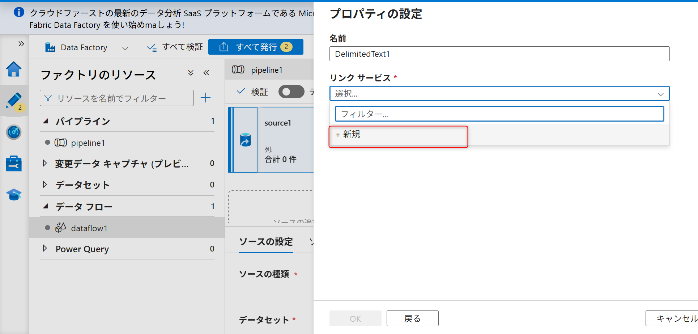Image resolution: width=698 pixels, height=334 pixels.
Task: Click the すべて発行 publish button
Action: 256,47
